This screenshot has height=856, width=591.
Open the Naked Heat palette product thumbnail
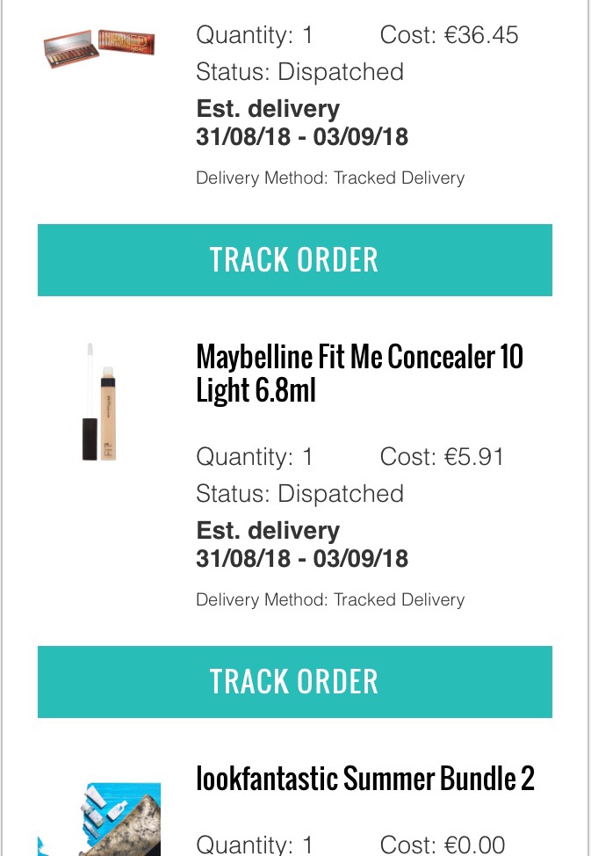[x=99, y=48]
